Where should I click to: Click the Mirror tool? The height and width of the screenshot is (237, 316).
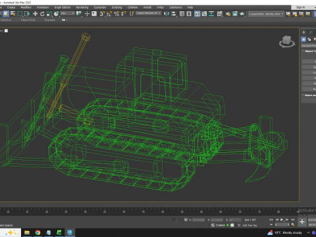click(x=167, y=14)
